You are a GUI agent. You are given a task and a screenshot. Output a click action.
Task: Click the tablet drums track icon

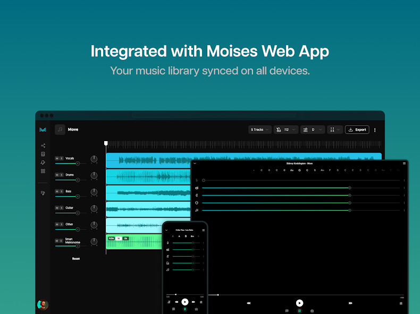coord(197,188)
